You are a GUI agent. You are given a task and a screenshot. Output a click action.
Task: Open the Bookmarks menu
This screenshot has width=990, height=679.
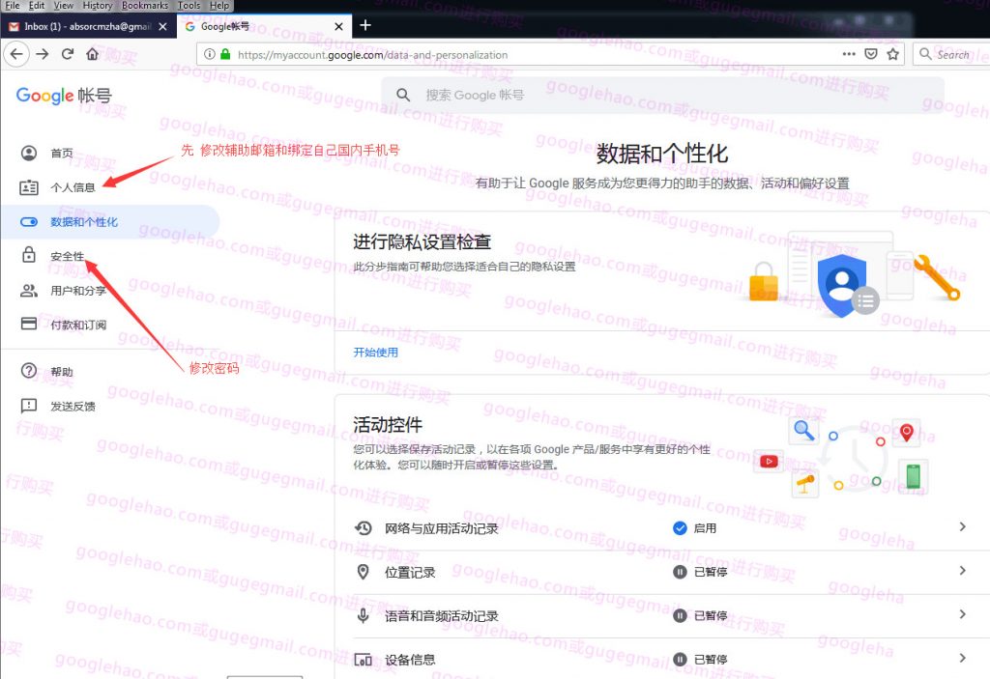pos(145,6)
